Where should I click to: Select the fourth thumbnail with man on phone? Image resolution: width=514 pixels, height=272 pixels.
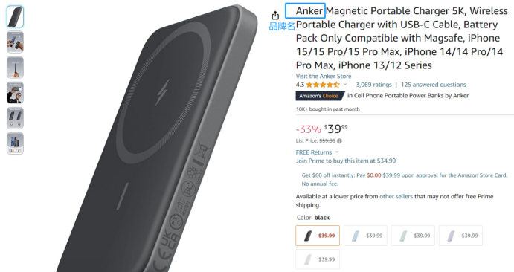(15, 93)
